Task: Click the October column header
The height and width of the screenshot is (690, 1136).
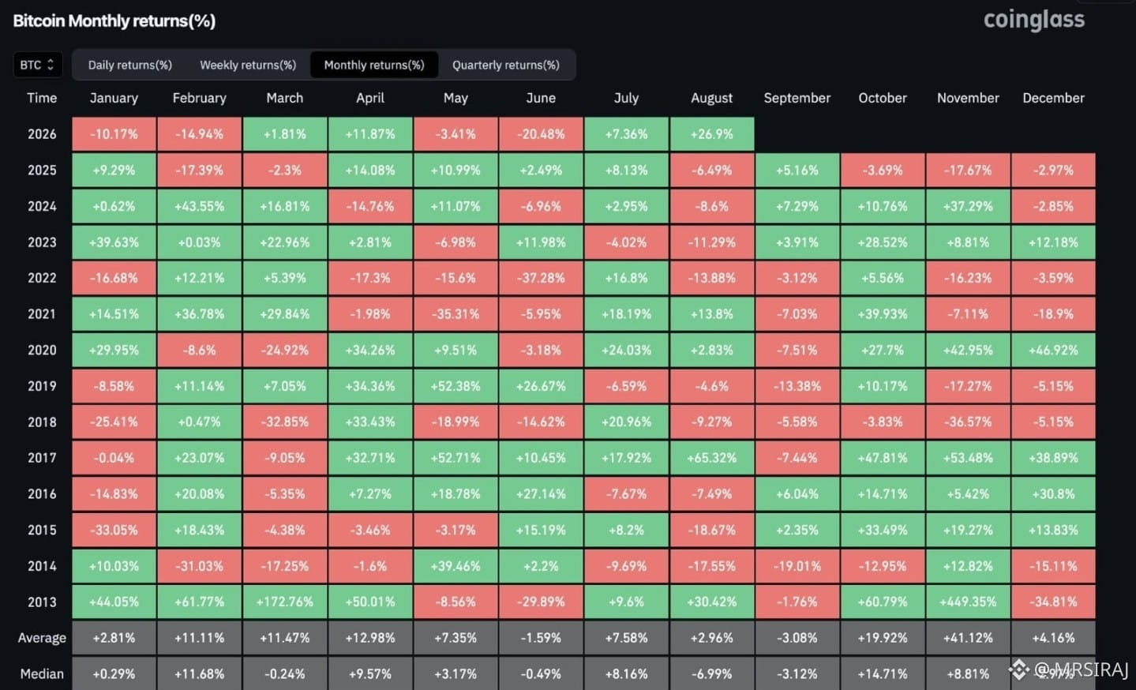Action: coord(883,98)
